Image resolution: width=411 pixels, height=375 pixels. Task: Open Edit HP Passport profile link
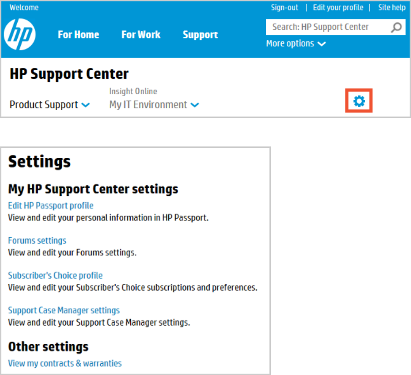51,206
